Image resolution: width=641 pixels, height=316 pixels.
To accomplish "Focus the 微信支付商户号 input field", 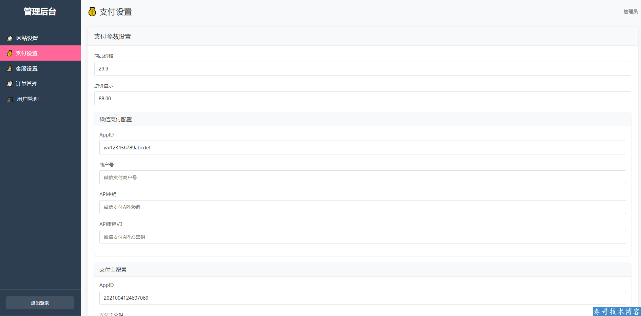I will (x=362, y=177).
